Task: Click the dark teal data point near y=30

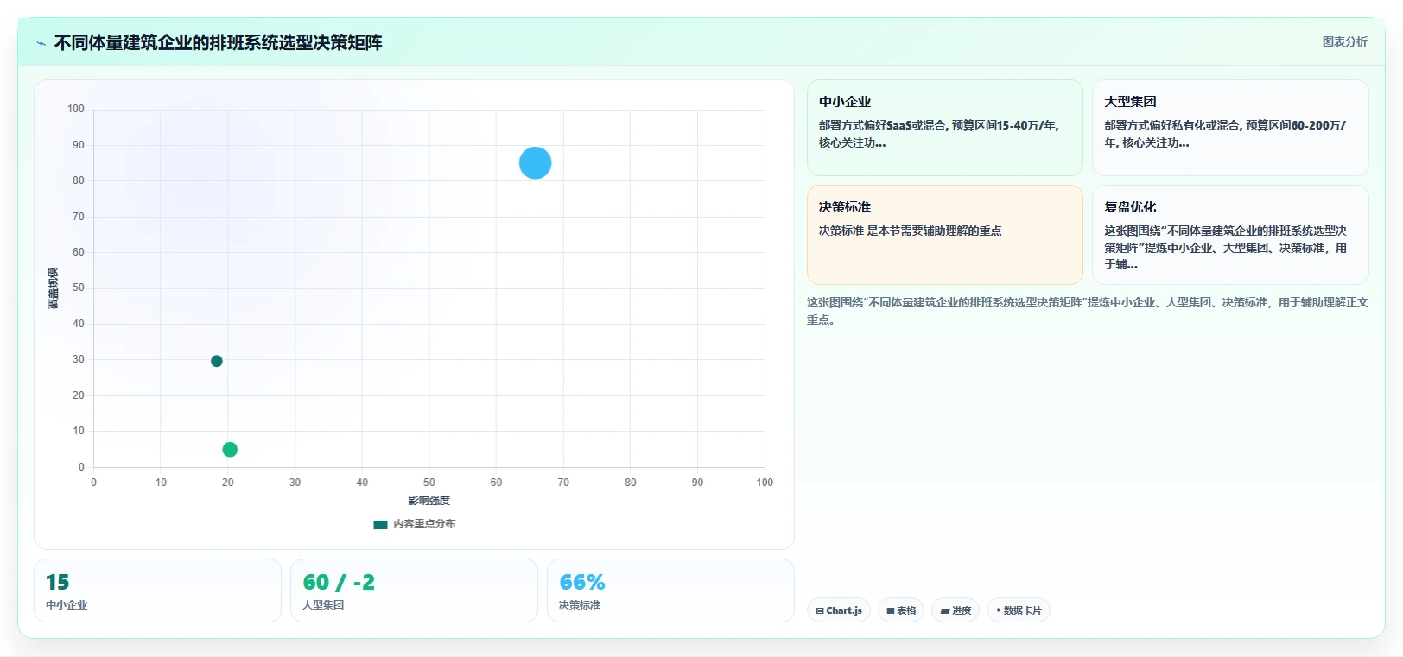Action: (217, 361)
